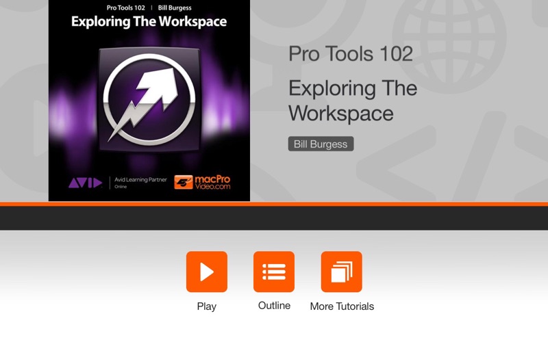This screenshot has height=342, width=548.
Task: Open the More Tutorials stacked-pages icon
Action: click(341, 272)
